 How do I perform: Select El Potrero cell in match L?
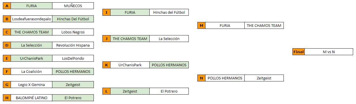click(x=169, y=91)
